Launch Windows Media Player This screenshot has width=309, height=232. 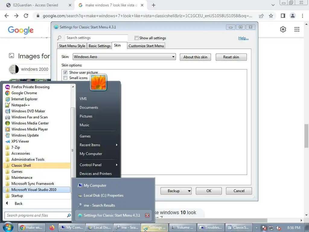click(x=37, y=129)
